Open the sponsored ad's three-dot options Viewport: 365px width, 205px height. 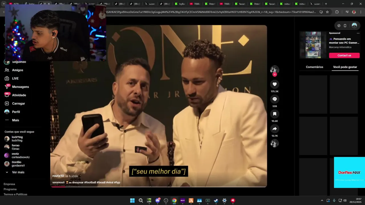point(358,33)
